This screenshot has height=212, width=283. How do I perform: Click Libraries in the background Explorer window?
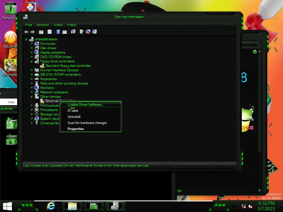pyautogui.click(x=6, y=108)
